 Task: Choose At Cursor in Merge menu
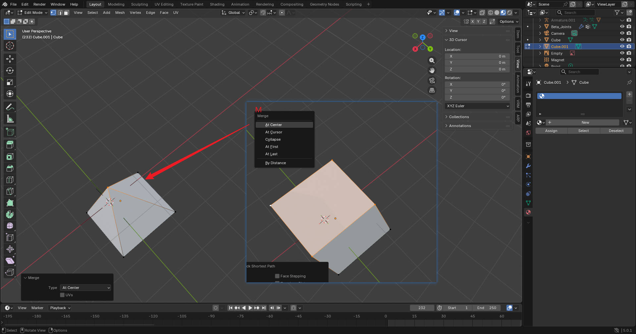pos(284,132)
